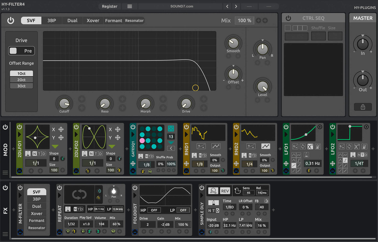Image resolution: width=378 pixels, height=242 pixels.
Task: Toggle FOLDDIST LP OFF field
Action: 183,210
